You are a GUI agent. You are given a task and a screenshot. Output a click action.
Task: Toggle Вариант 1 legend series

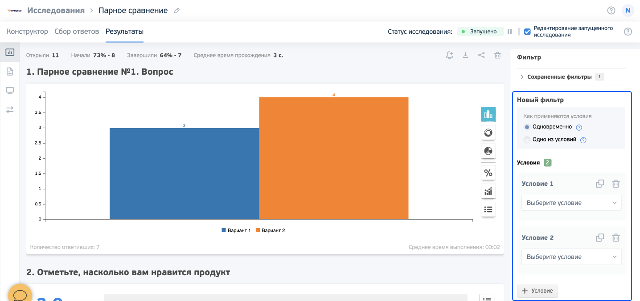pos(236,230)
